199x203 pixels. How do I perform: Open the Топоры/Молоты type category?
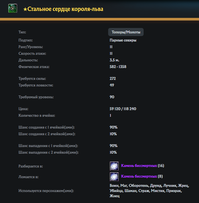coord(126,32)
